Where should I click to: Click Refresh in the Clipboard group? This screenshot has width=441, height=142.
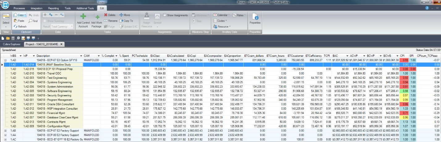[20, 27]
